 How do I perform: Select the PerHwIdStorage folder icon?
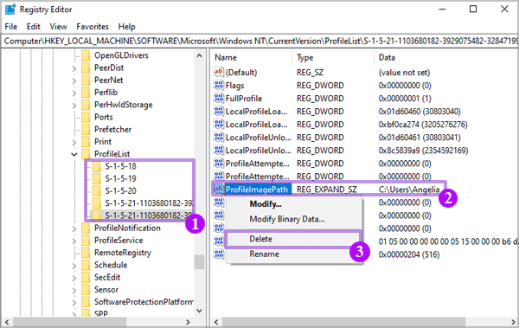pos(86,105)
